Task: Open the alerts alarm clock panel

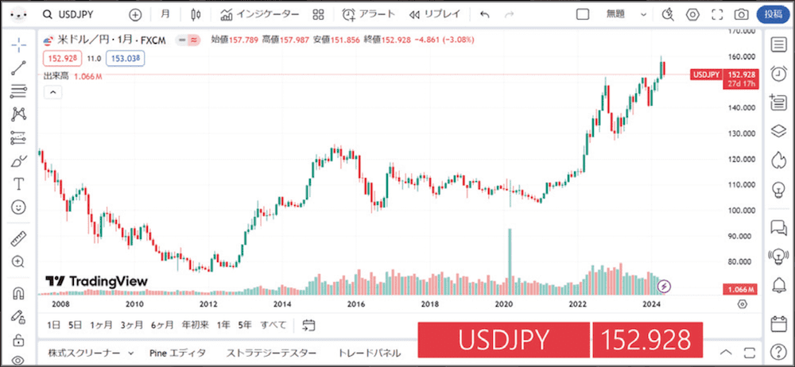Action: (x=778, y=73)
